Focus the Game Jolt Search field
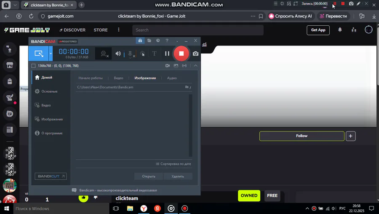Image resolution: width=379 pixels, height=214 pixels. (198, 30)
